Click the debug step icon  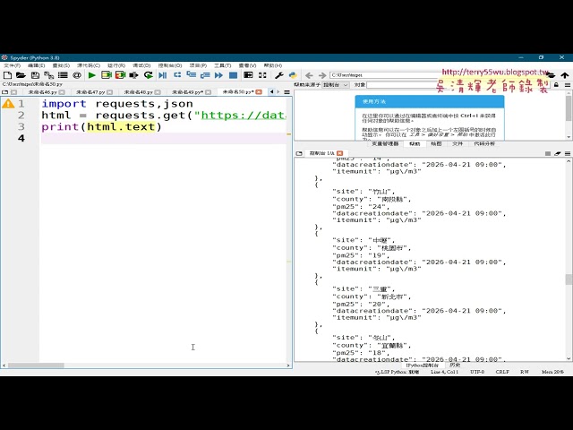coord(177,75)
